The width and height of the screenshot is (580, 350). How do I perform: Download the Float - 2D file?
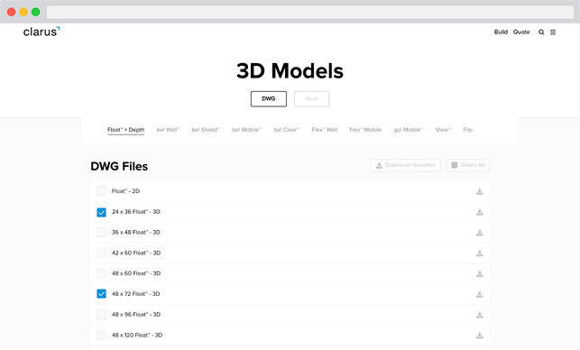pos(479,191)
